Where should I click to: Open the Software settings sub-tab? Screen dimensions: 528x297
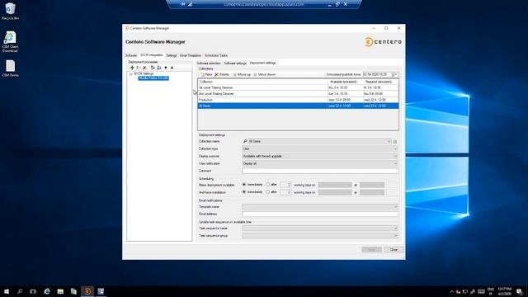(235, 64)
